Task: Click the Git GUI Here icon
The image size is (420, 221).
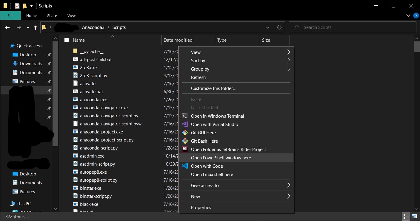Action: pyautogui.click(x=185, y=133)
